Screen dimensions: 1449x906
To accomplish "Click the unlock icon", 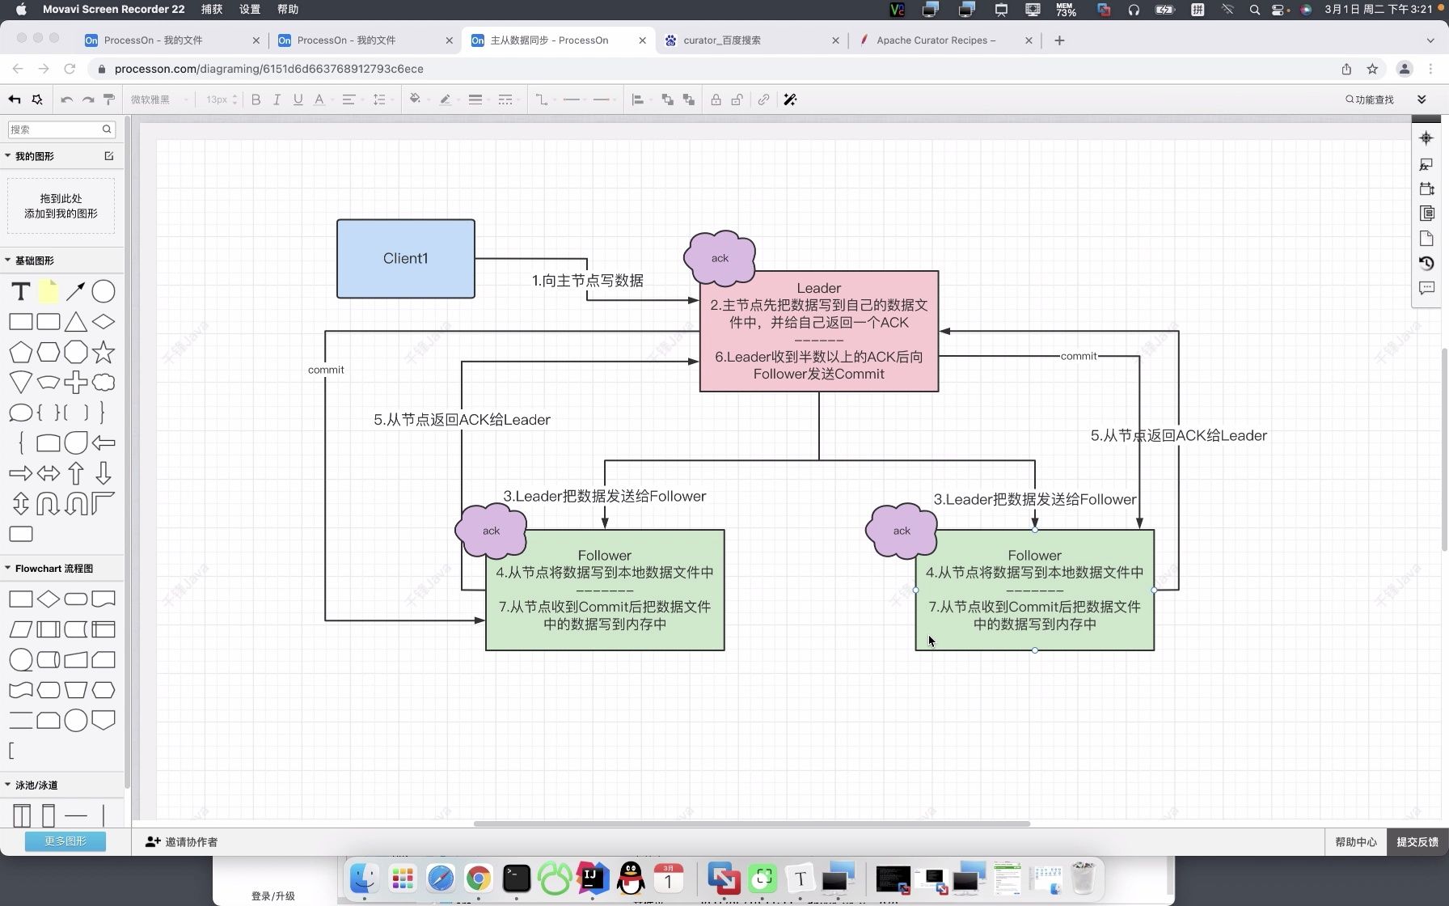I will 737,99.
